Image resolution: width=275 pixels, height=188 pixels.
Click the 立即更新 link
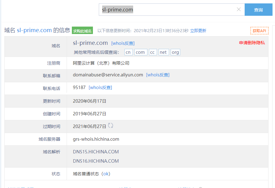(198, 31)
